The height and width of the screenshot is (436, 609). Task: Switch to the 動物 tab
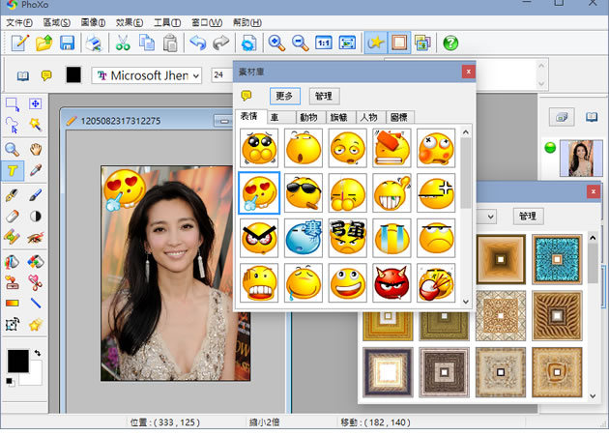pyautogui.click(x=308, y=117)
